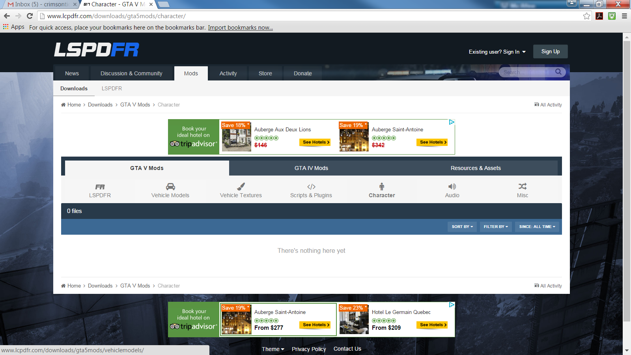
Task: Click See Hotels for Hotel Le Germain Quebec
Action: pyautogui.click(x=432, y=325)
